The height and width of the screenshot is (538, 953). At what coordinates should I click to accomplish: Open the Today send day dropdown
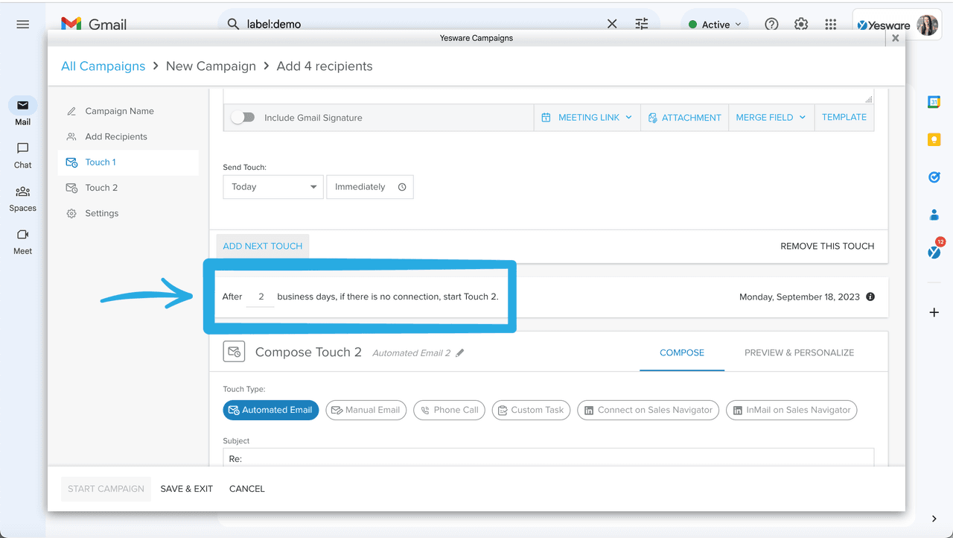click(272, 187)
